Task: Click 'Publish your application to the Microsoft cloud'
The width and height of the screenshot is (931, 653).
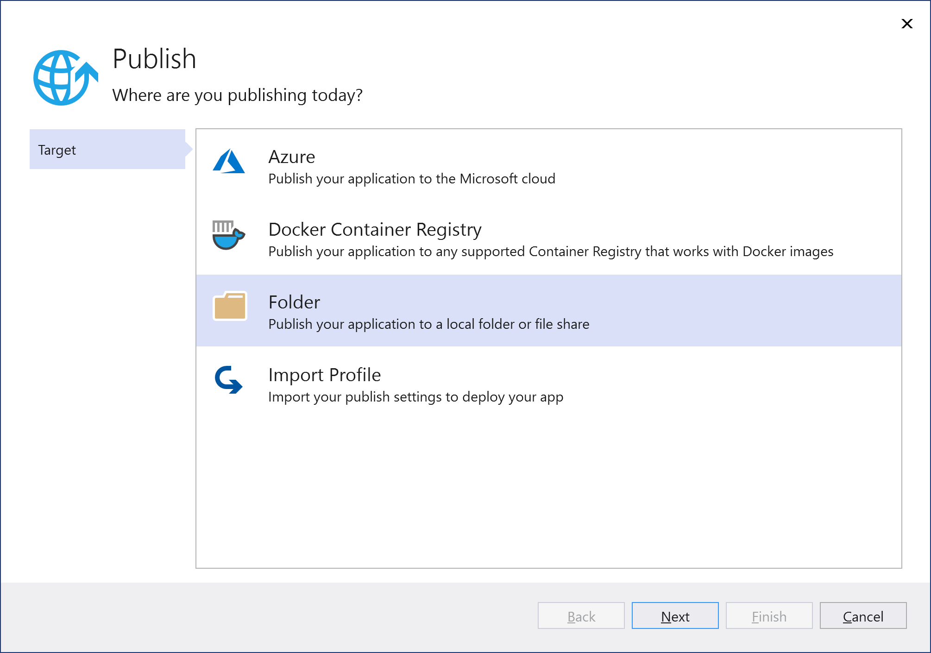Action: (x=412, y=179)
